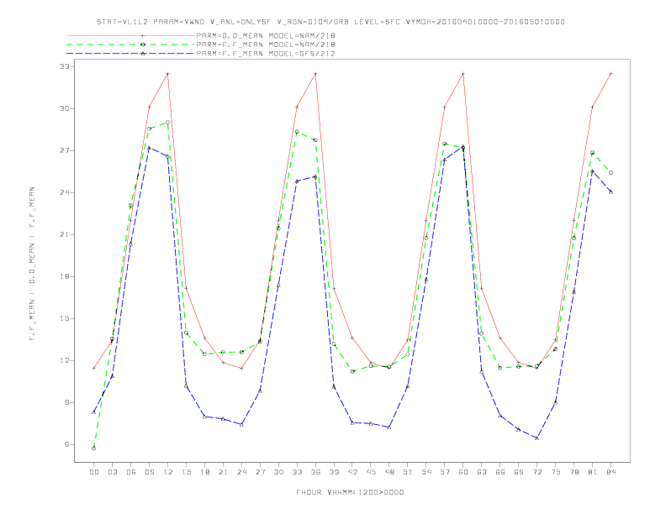Click the y-axis tick label 24
The height and width of the screenshot is (514, 666).
click(x=64, y=192)
